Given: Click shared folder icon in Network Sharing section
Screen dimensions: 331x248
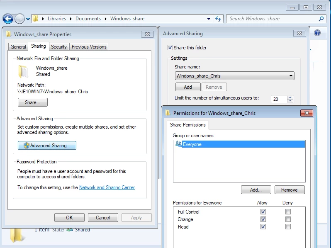Looking at the screenshot, I should coord(23,72).
